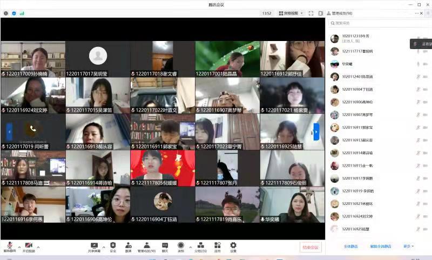The image size is (432, 260).
Task: Open the 邀请 invite icon
Action: [128, 247]
